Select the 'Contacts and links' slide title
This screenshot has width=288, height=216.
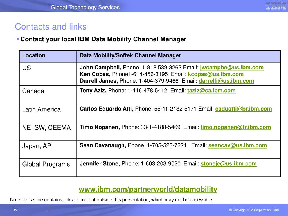click(x=51, y=27)
